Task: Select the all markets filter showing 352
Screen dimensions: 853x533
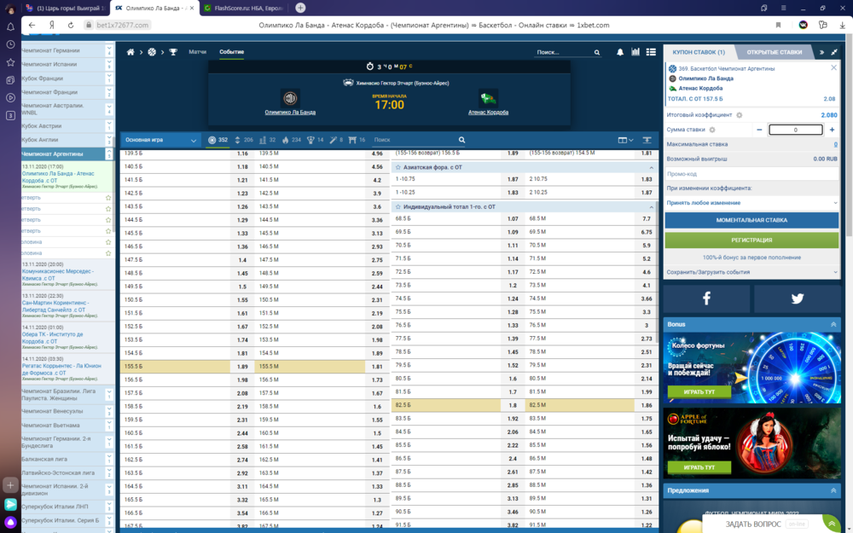Action: (218, 140)
